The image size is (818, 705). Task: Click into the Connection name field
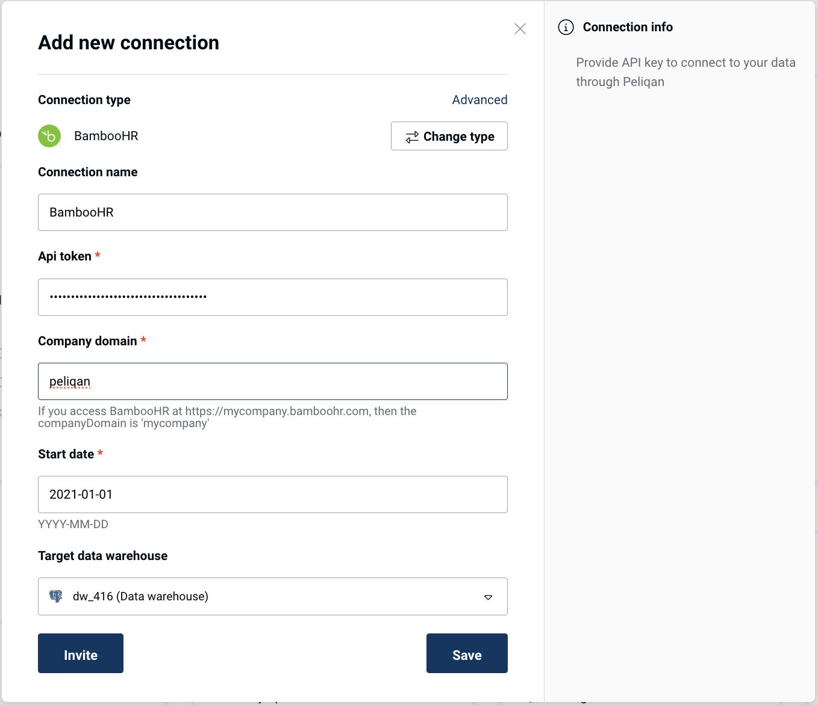click(x=273, y=212)
